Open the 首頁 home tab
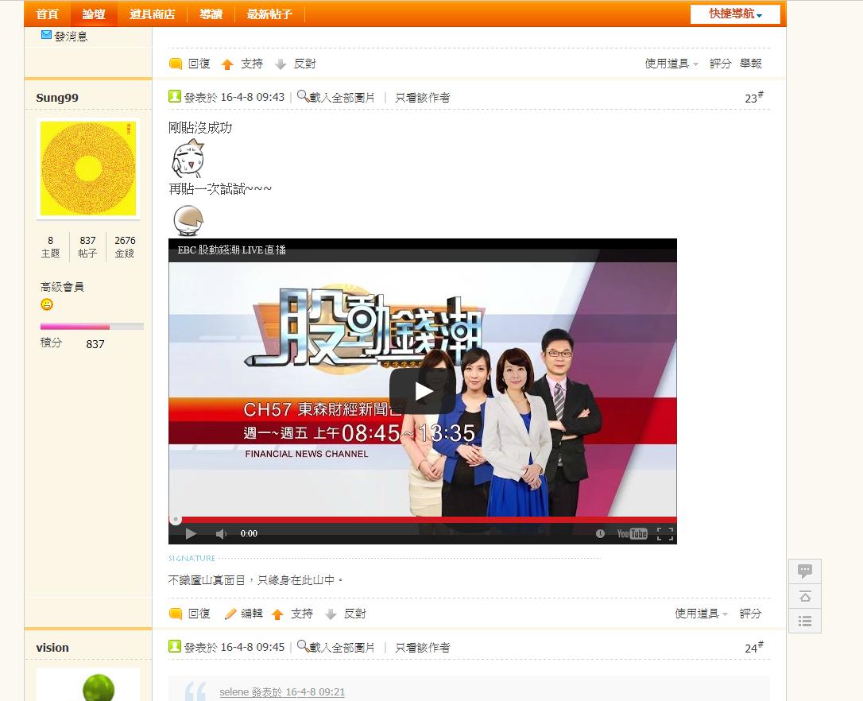 48,14
